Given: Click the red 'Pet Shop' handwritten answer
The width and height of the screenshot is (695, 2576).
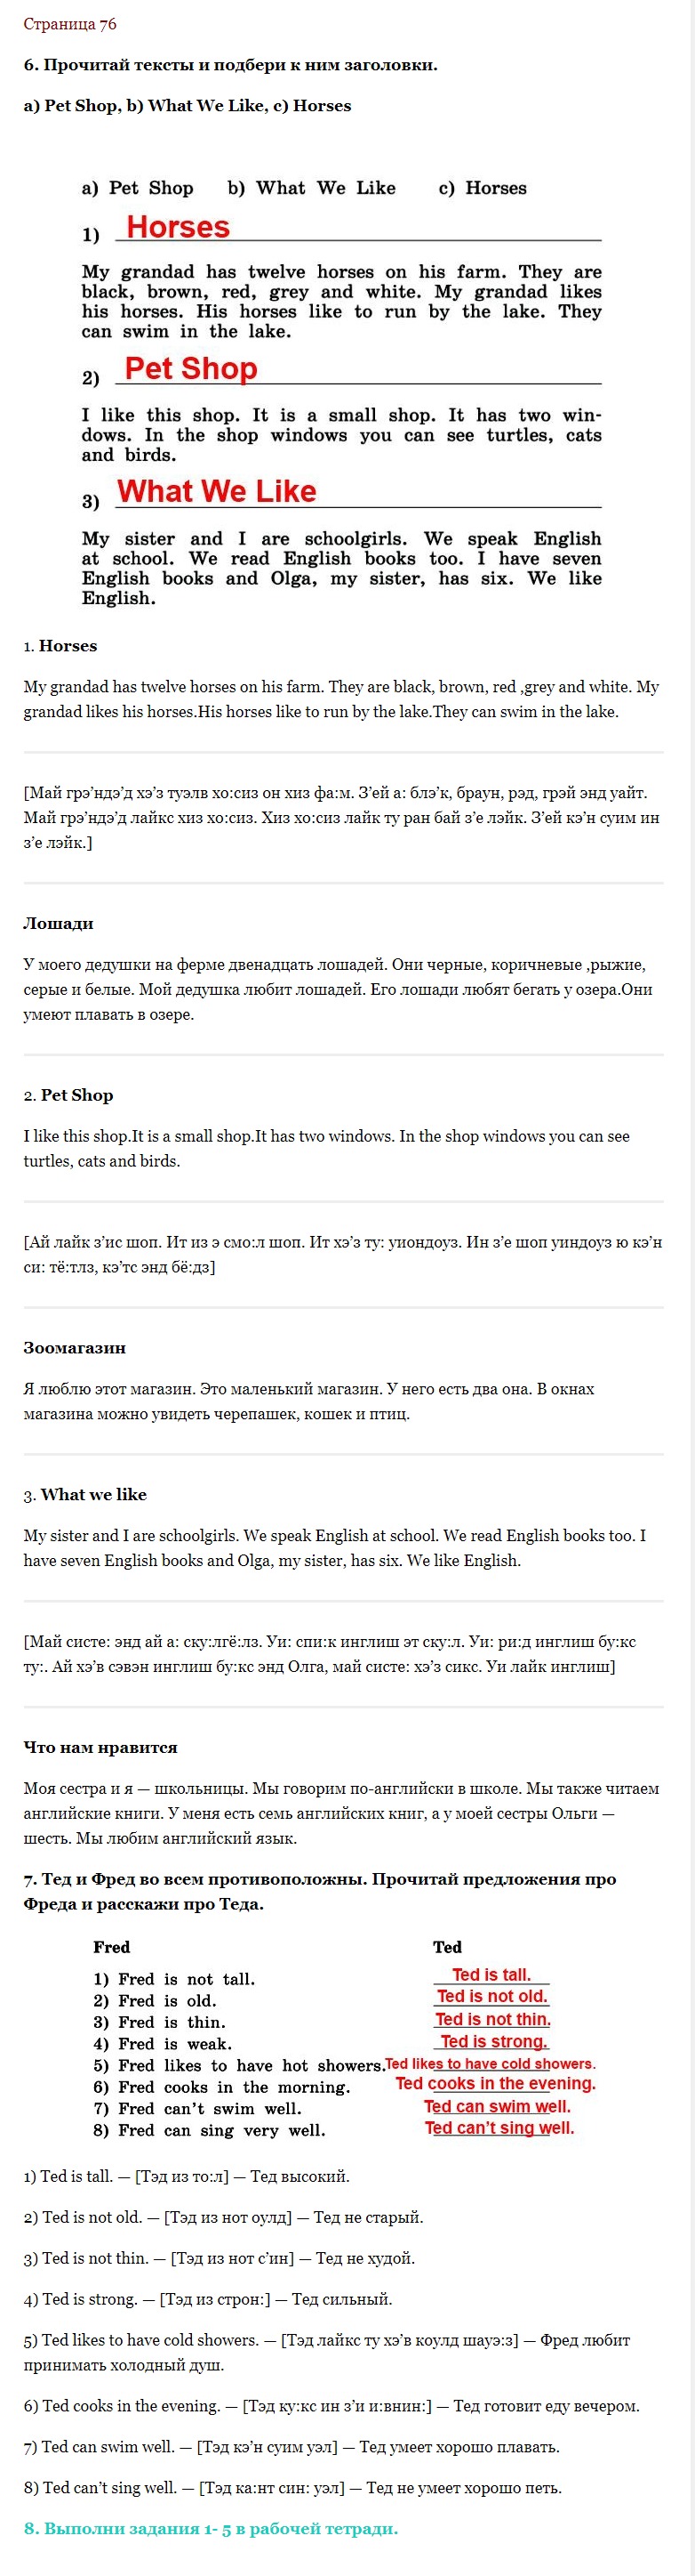Looking at the screenshot, I should click(x=191, y=368).
